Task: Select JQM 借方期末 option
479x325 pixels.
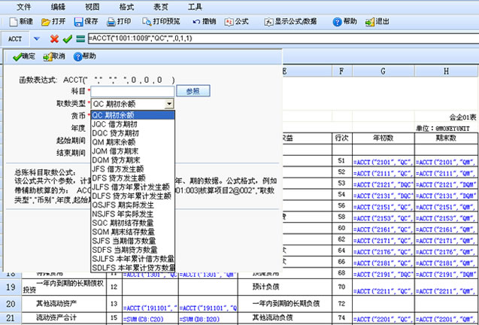Action: [133, 151]
